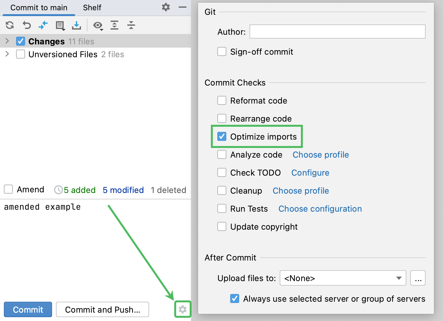Image resolution: width=443 pixels, height=321 pixels.
Task: Check the Amend option
Action: point(8,189)
